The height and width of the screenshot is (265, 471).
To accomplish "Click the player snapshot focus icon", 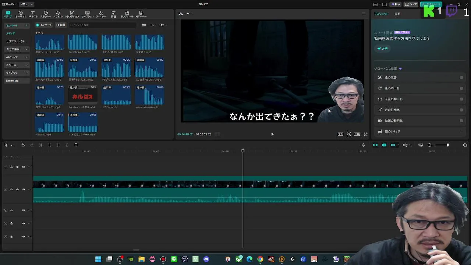I will 348,134.
